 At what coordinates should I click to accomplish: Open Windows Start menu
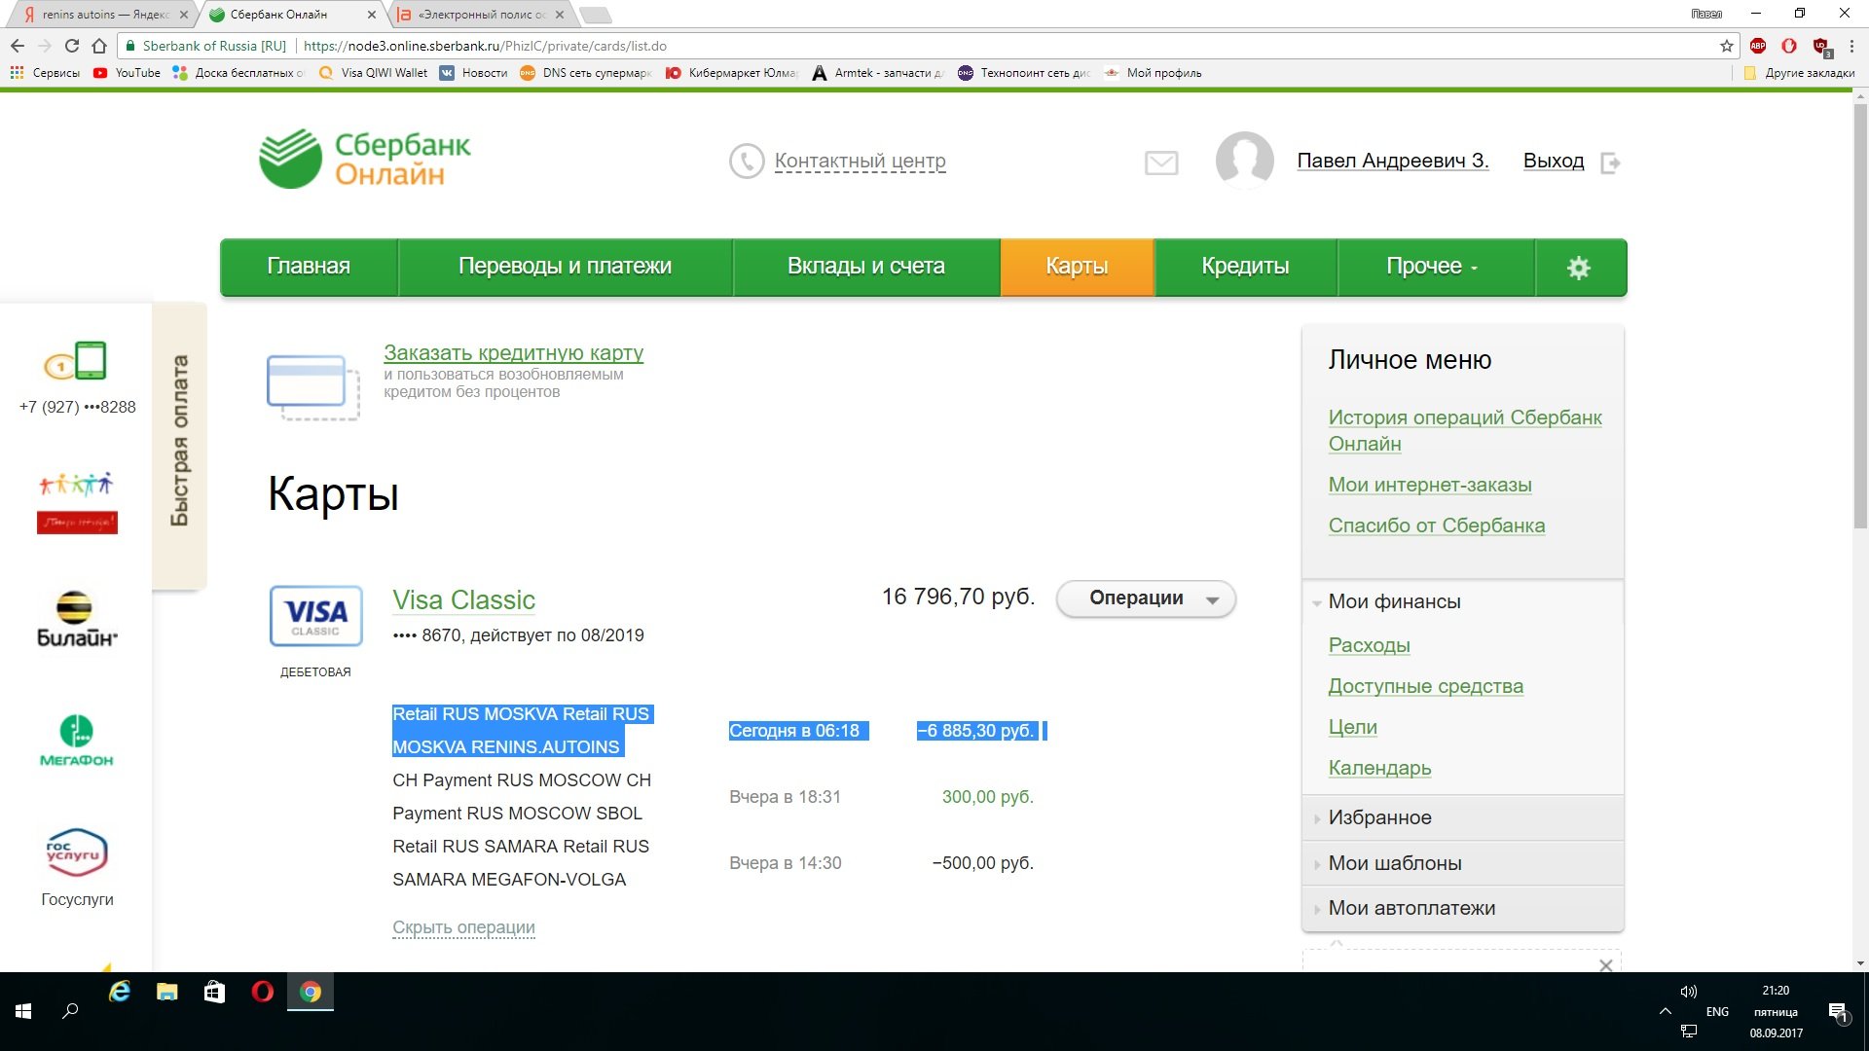click(23, 1012)
